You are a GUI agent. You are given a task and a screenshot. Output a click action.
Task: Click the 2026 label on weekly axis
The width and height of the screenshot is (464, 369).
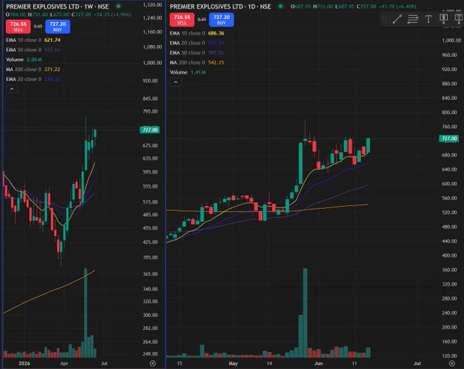[x=25, y=364]
